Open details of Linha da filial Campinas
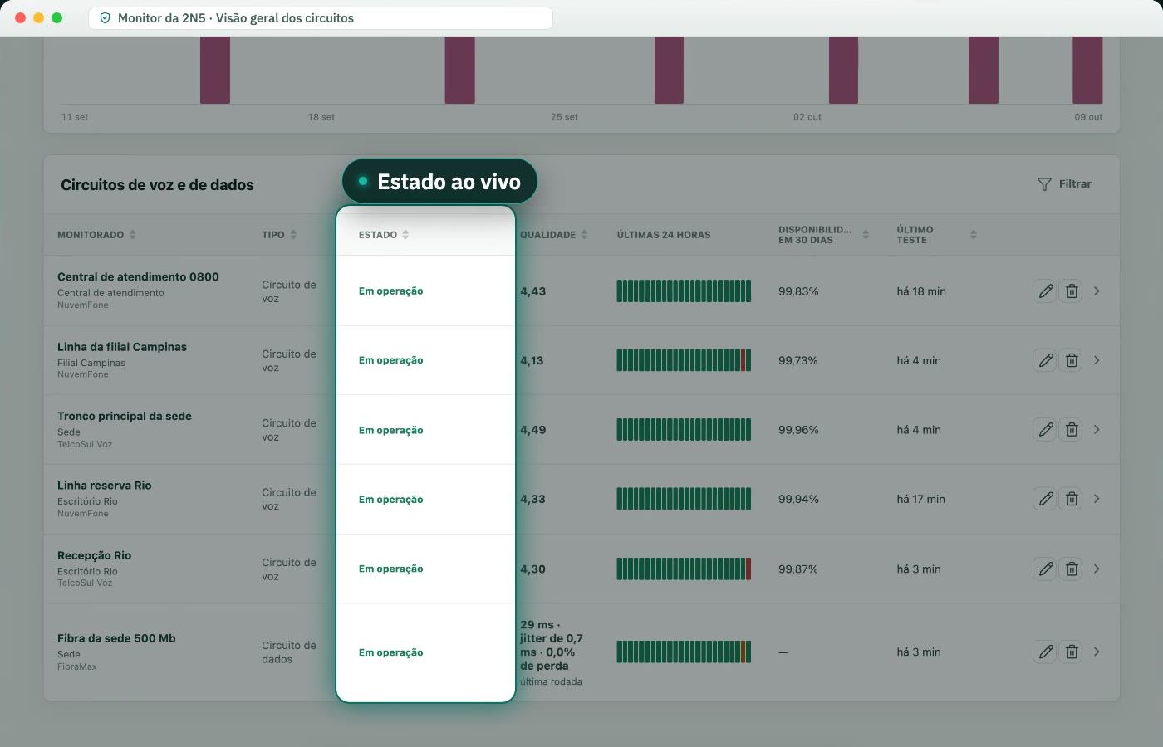The width and height of the screenshot is (1163, 747). (x=1097, y=360)
